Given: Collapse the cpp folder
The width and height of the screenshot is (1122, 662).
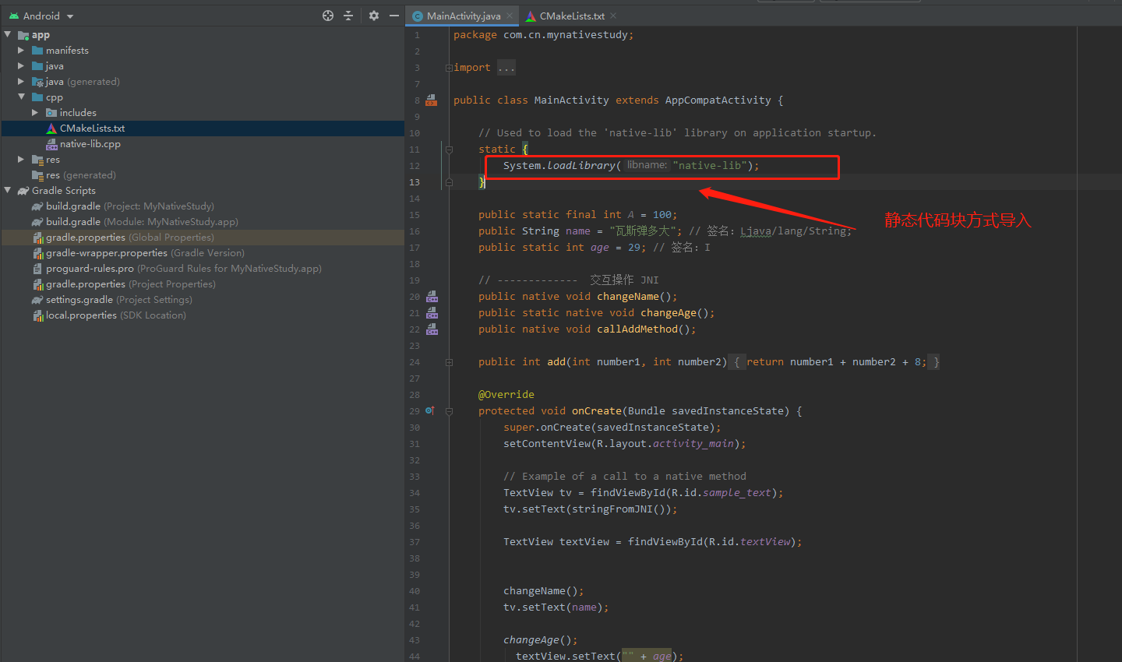Looking at the screenshot, I should click(x=21, y=97).
